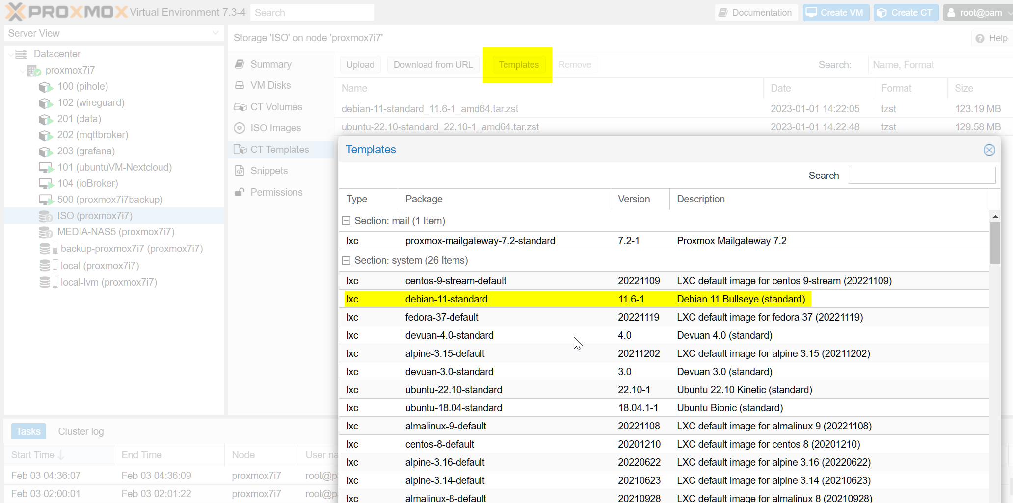Select container icon for 102 (wireguard)
Screen dimensions: 1013x503
pyautogui.click(x=46, y=103)
